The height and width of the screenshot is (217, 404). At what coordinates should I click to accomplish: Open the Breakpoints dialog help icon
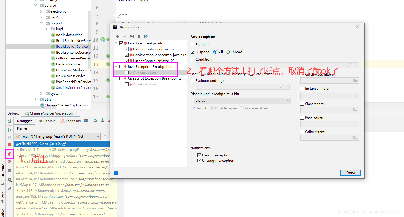(116, 173)
